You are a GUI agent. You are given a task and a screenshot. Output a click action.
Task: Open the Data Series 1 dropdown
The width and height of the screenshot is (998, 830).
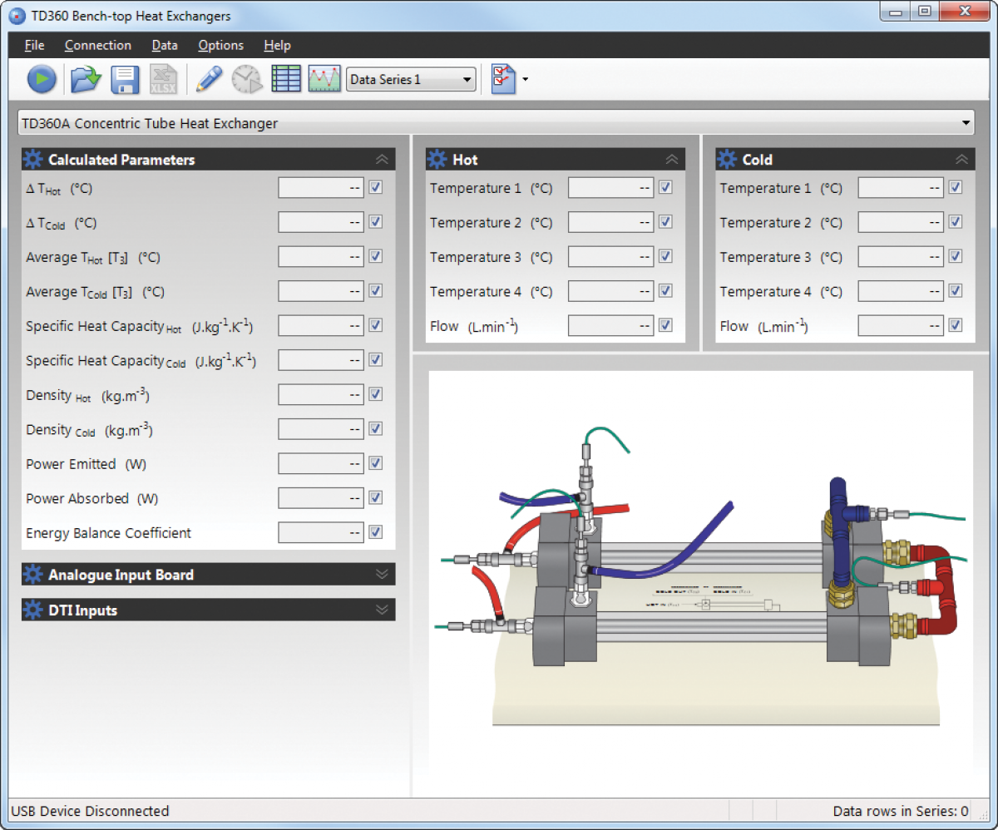pos(467,79)
